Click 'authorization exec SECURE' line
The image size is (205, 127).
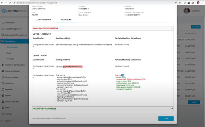click(127, 83)
